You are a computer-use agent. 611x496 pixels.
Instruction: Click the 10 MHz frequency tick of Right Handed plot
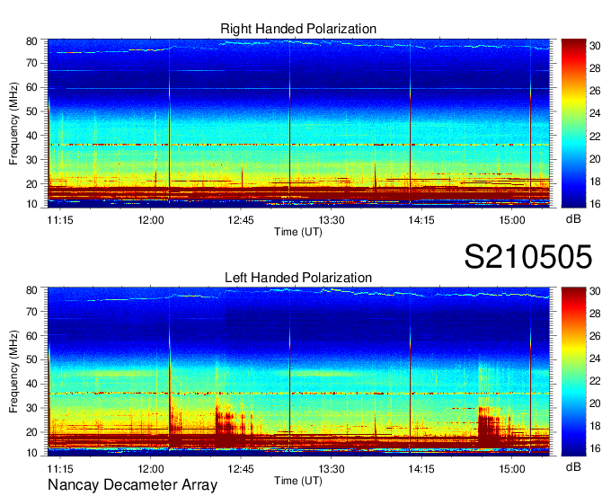[32, 203]
